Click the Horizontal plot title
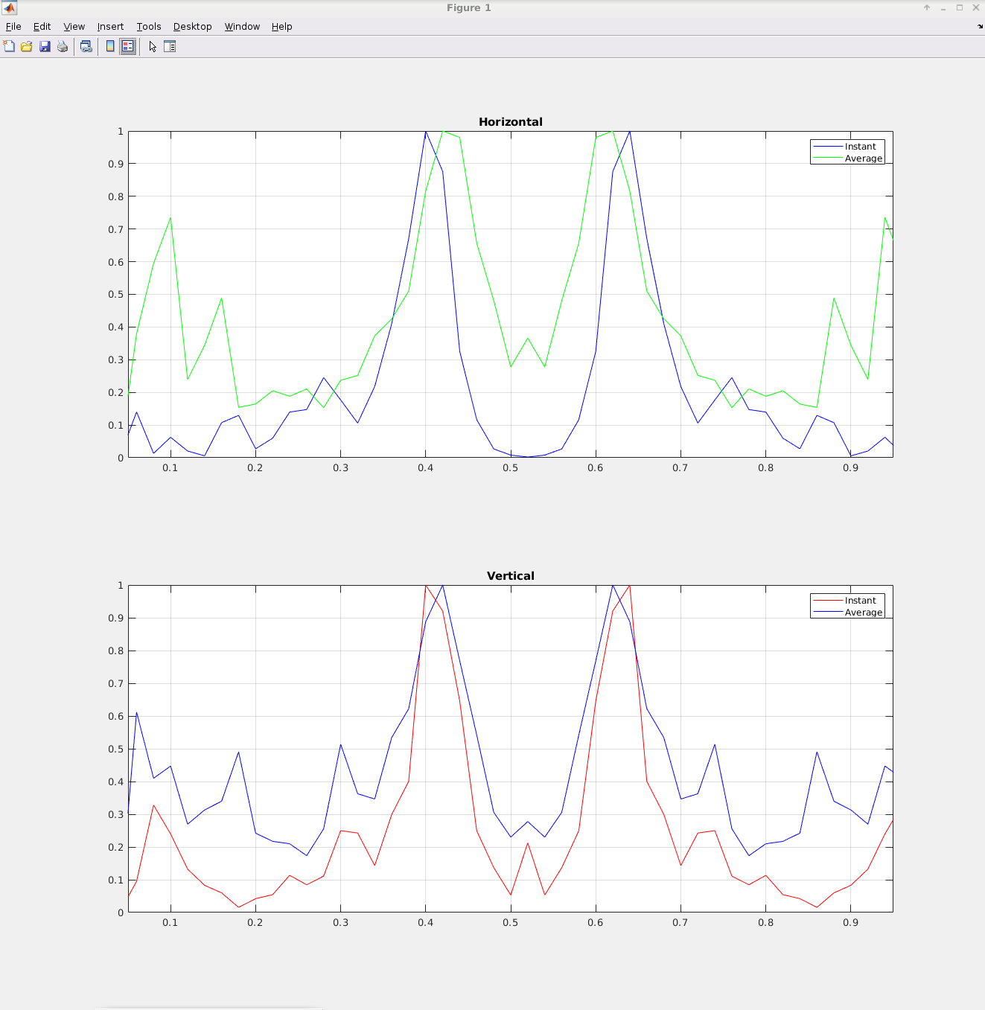The width and height of the screenshot is (985, 1010). [x=510, y=122]
